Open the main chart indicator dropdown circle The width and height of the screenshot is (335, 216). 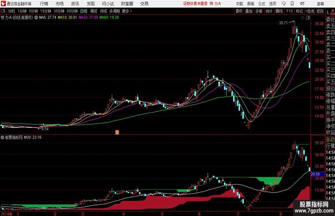[36, 18]
